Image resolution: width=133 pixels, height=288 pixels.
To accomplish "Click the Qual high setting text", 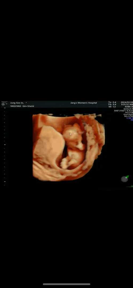I will 128,114.
